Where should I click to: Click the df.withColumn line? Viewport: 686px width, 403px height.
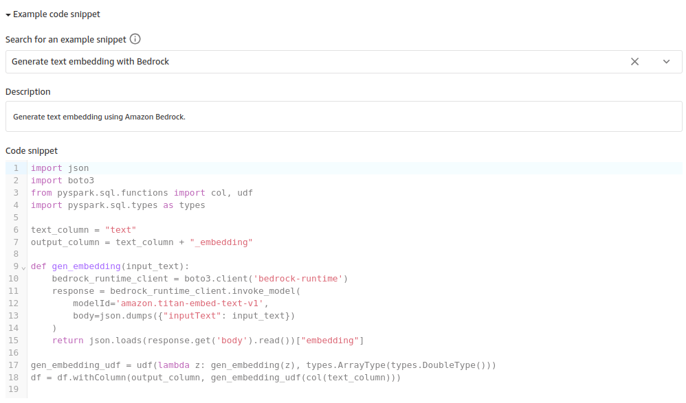215,378
